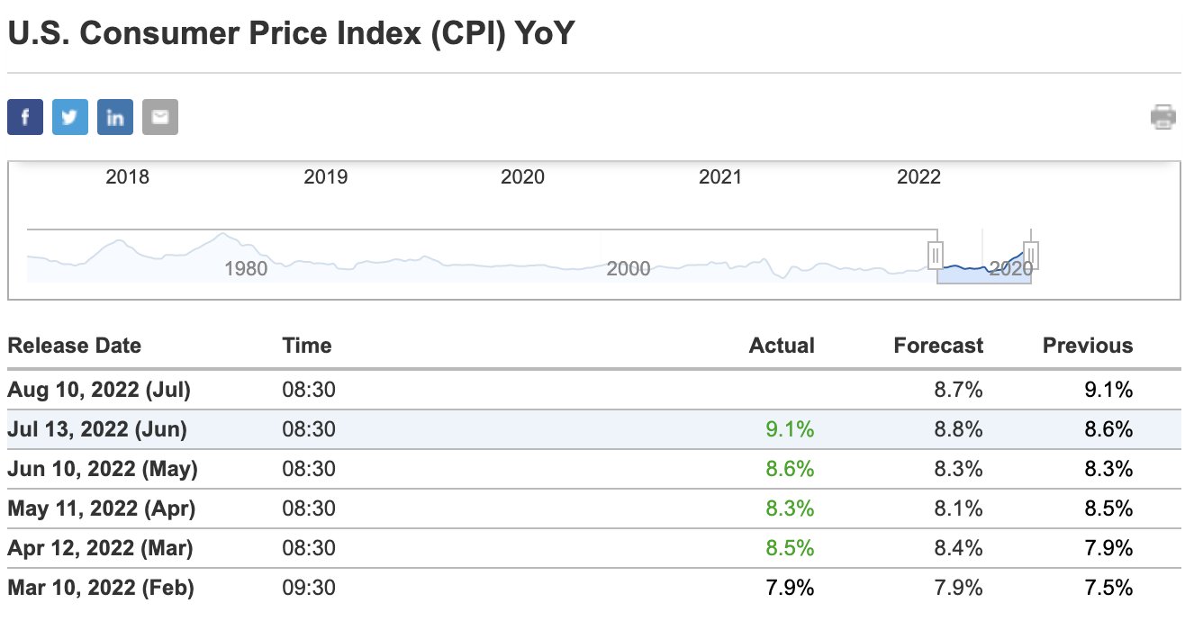Click the 2021 year axis label

click(720, 176)
